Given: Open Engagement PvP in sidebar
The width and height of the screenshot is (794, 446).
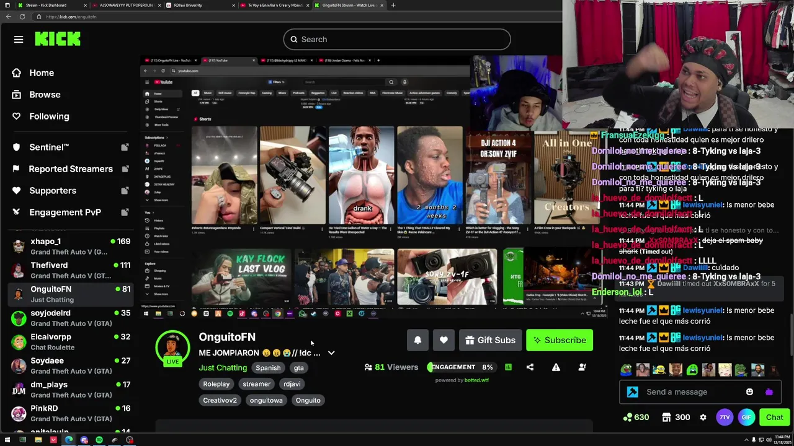Looking at the screenshot, I should [65, 212].
